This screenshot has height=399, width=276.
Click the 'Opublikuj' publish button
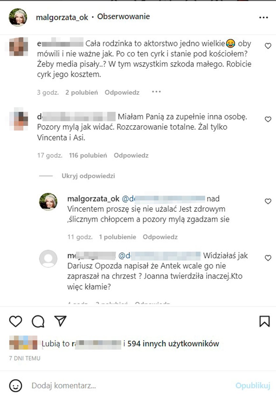(253, 386)
